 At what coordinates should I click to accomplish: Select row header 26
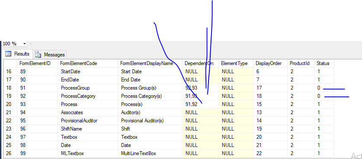click(x=10, y=153)
